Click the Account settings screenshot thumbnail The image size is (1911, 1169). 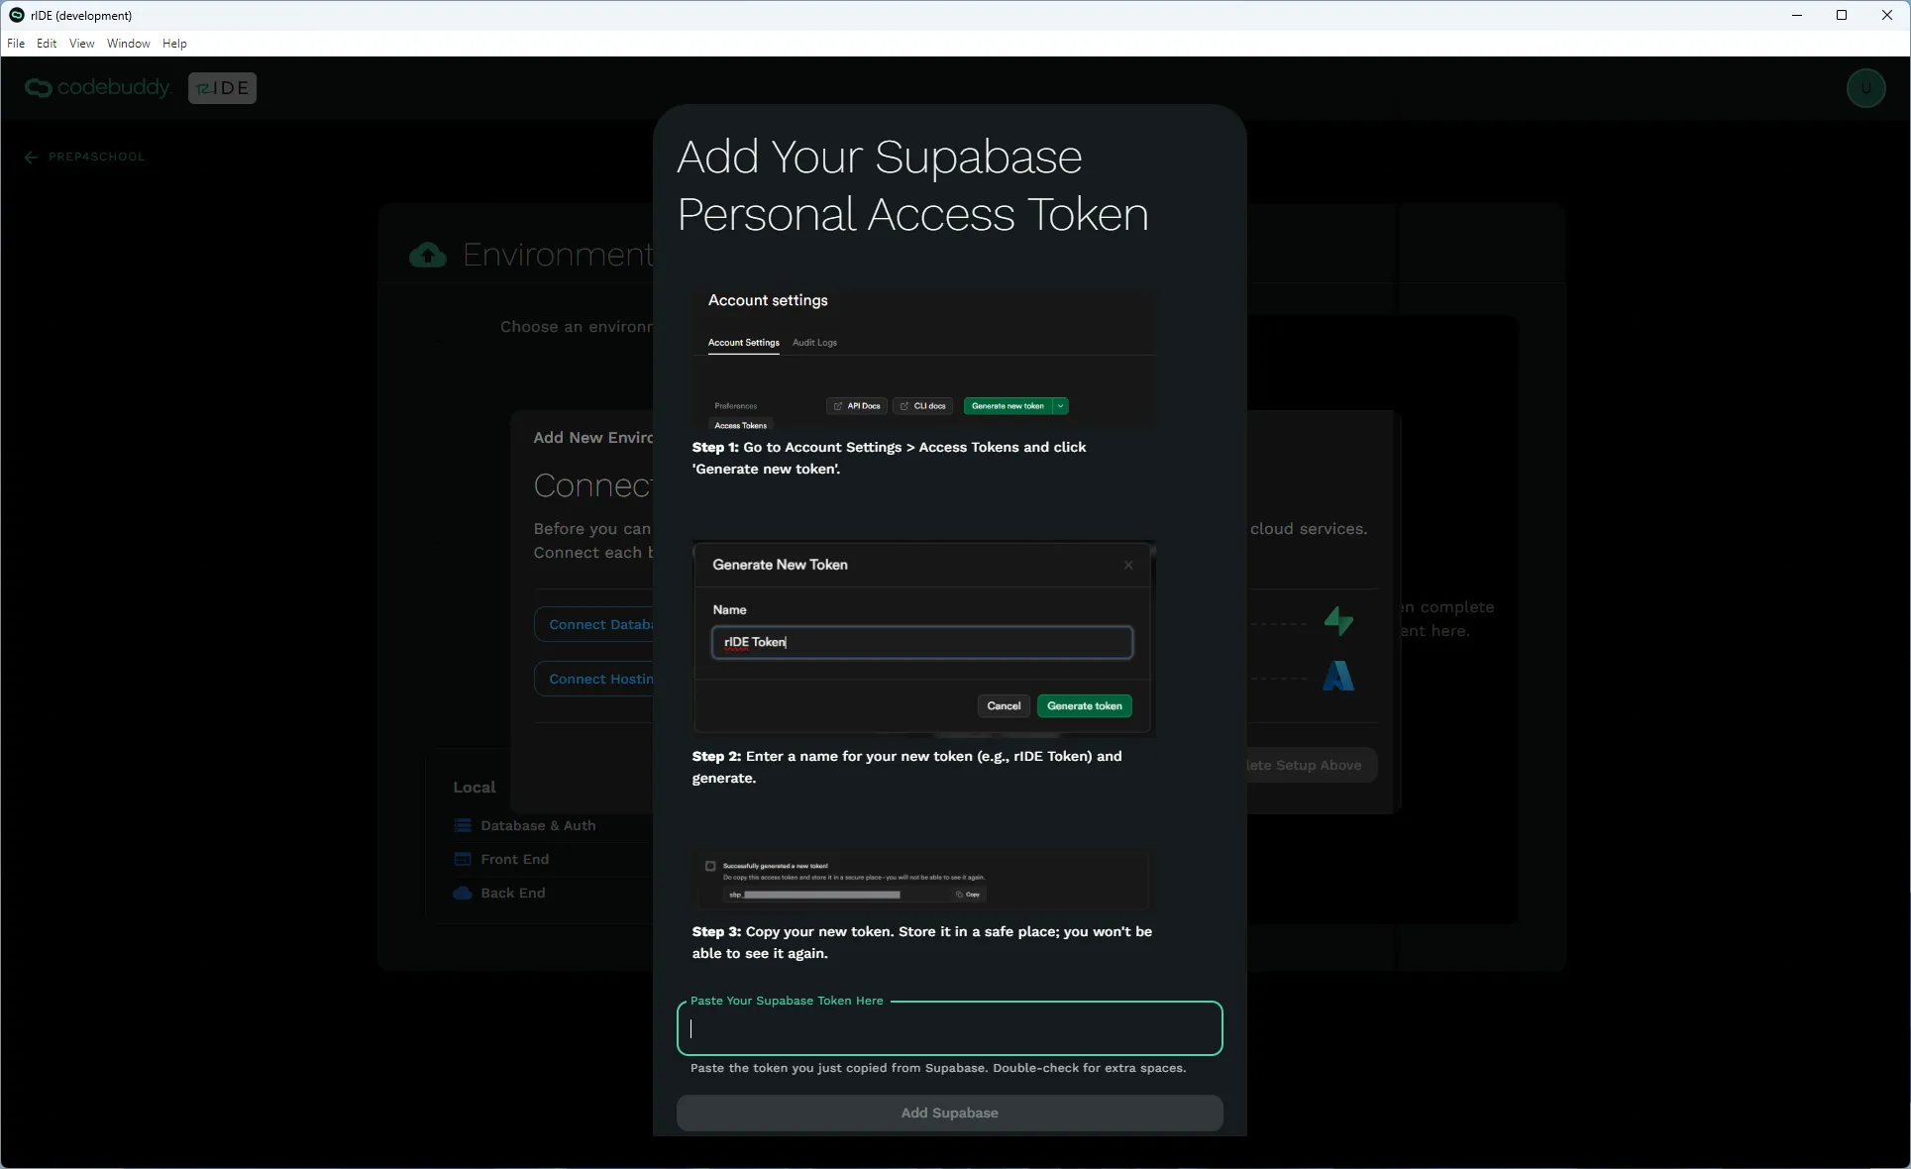(x=923, y=359)
